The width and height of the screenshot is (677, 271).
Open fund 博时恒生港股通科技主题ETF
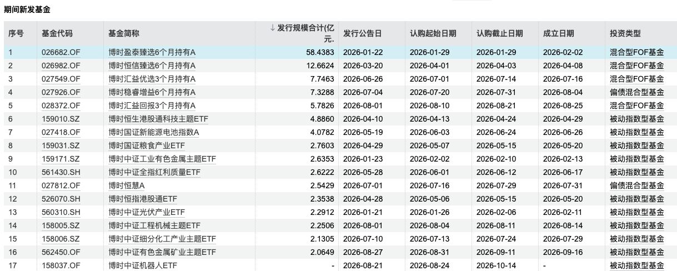pyautogui.click(x=158, y=119)
